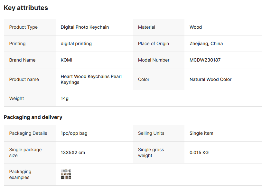262x187 pixels.
Task: Click the KOMI brand name value
Action: [66, 60]
